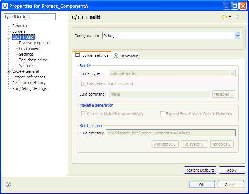
Task: Open the Configuration dropdown
Action: (x=238, y=36)
